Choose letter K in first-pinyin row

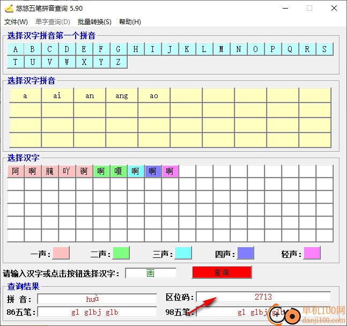coord(187,49)
